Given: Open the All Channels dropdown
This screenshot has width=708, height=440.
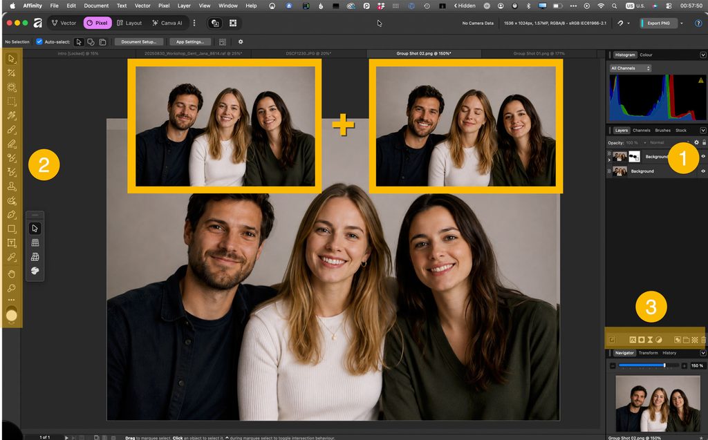Looking at the screenshot, I should click(631, 68).
